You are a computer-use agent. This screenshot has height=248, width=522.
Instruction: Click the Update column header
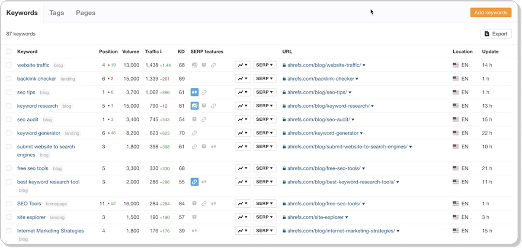click(x=490, y=52)
